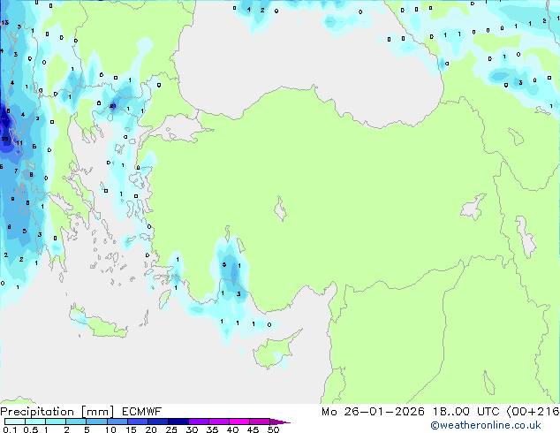Click the 0.1–0.5 mm legend color box

(x=15, y=422)
